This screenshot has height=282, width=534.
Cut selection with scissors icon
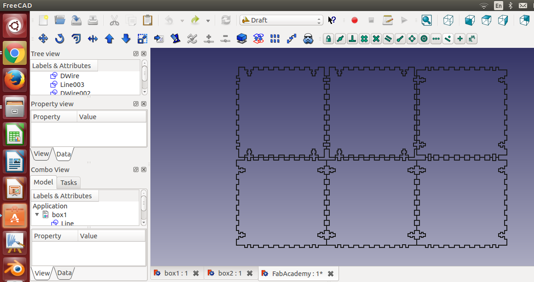115,20
